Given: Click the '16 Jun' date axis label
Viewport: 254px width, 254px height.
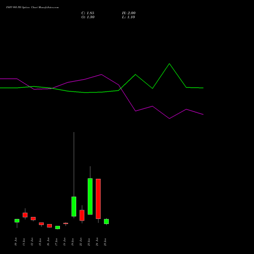Looking at the screenshot, I should coord(48,242).
